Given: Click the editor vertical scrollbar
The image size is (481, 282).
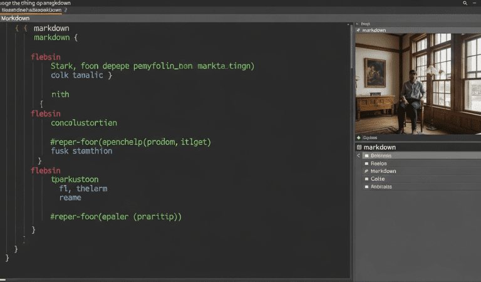Looking at the screenshot, I should tap(351, 63).
